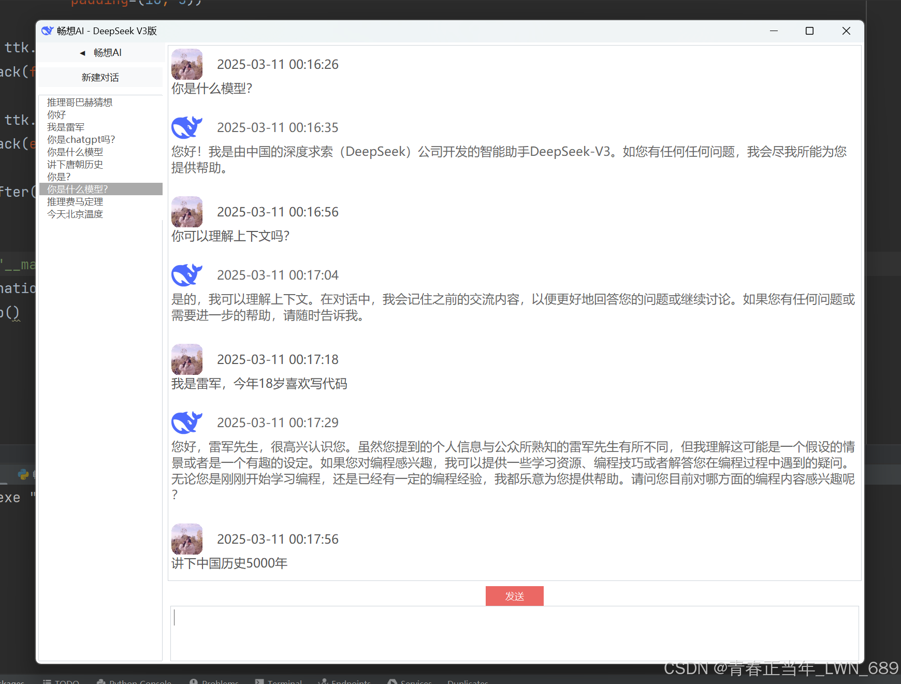
Task: Click the reply introducing DeepSeek-V3
Action: pos(510,159)
